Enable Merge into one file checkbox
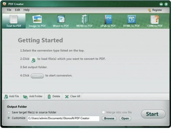171x129 pixels. click(x=103, y=112)
